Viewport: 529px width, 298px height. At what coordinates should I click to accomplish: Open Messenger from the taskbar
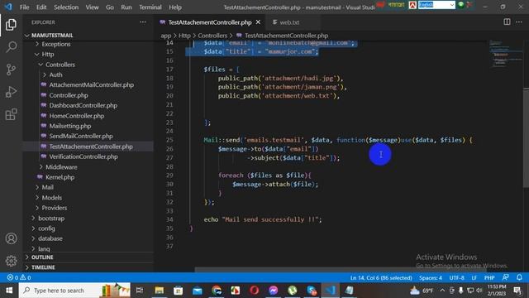tap(274, 291)
